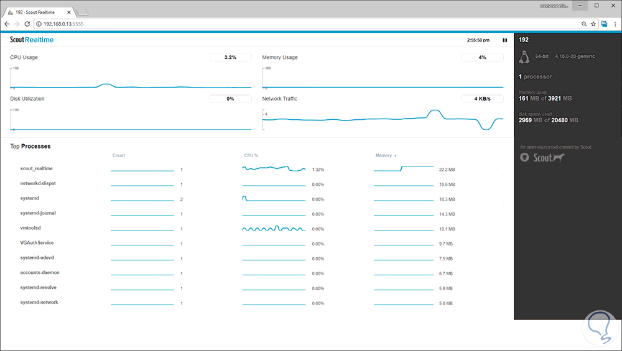Click the browser forward arrow
Screen dimensions: 622x351
tap(17, 24)
